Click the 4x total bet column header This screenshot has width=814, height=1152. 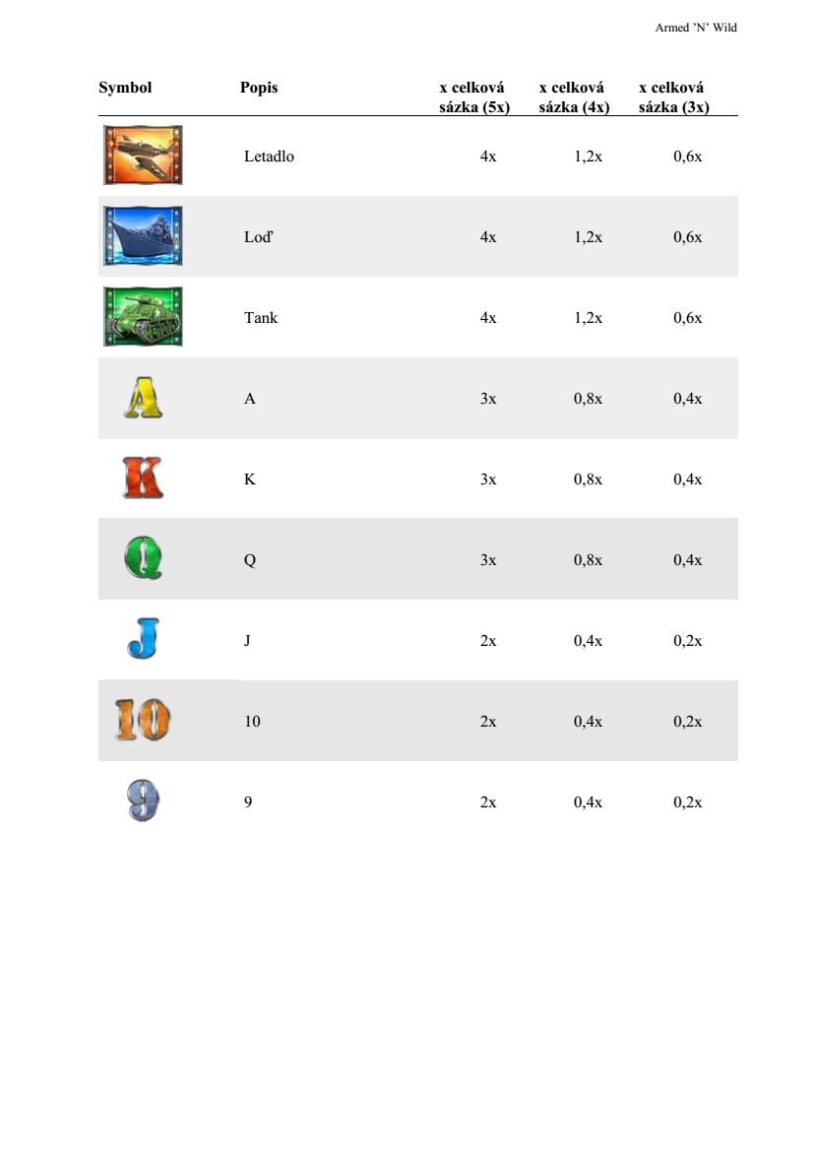[x=574, y=97]
